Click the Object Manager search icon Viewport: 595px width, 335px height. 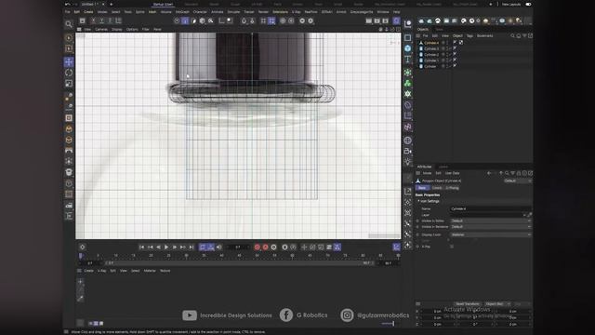click(512, 35)
